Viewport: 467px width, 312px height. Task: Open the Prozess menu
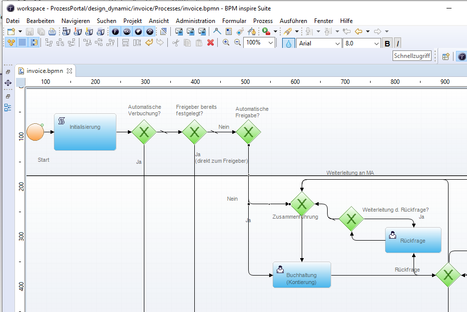point(263,21)
